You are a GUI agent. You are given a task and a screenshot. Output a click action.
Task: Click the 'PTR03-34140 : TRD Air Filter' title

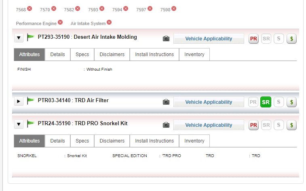tap(73, 101)
